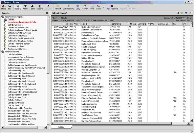Export the report
The image size is (194, 134).
[x=99, y=7]
